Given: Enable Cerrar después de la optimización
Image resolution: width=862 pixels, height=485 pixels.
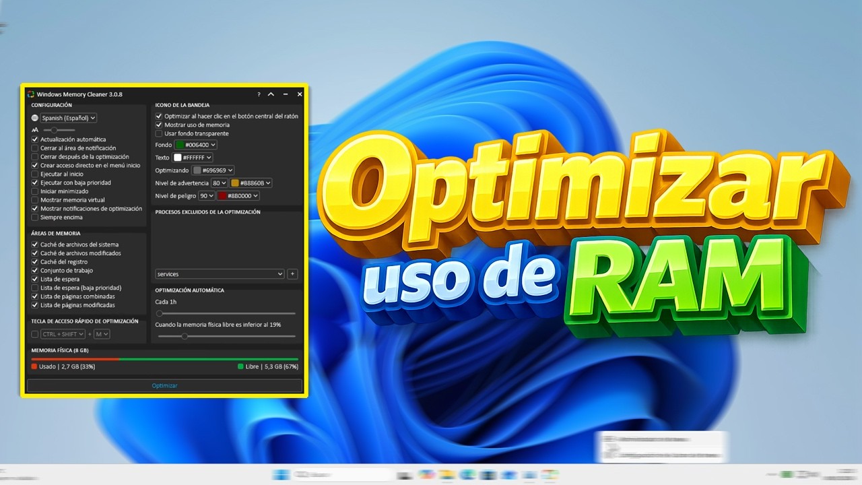Looking at the screenshot, I should [35, 157].
